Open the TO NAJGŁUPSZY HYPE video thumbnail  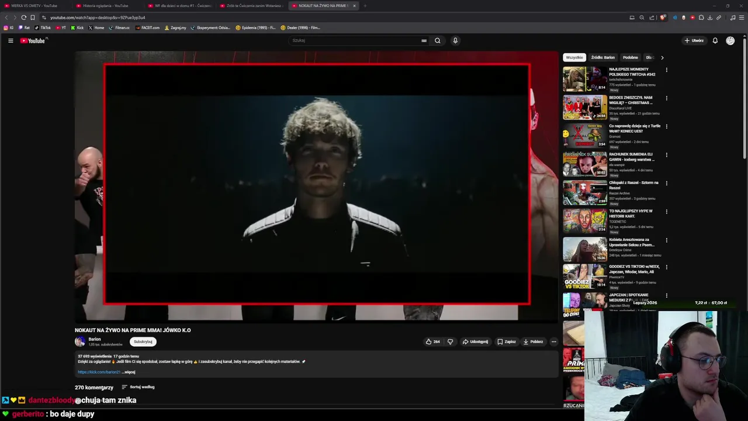point(585,221)
